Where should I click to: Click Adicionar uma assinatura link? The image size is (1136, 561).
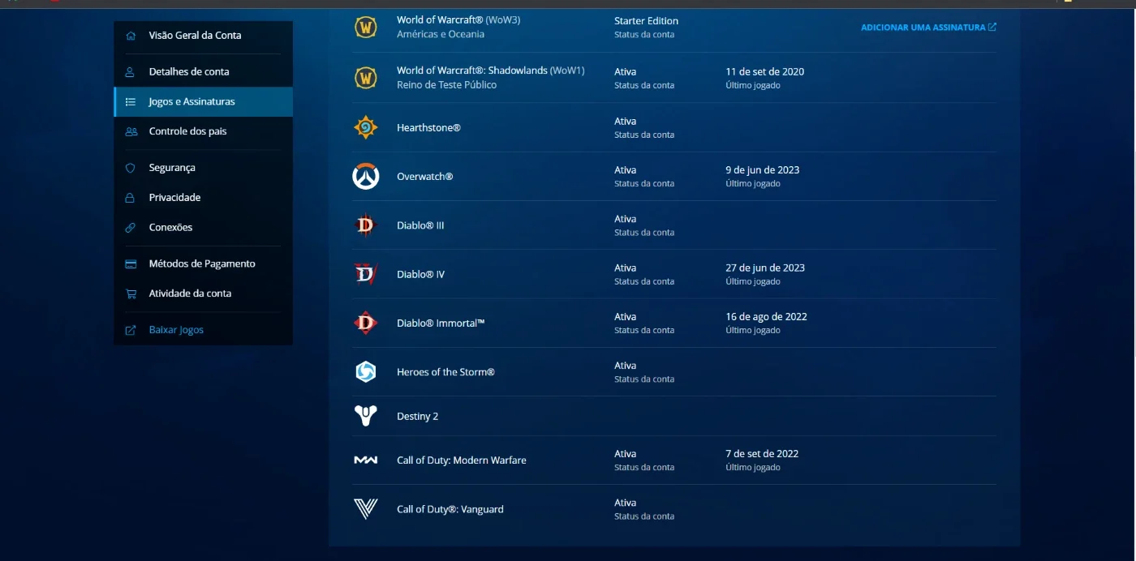[923, 28]
